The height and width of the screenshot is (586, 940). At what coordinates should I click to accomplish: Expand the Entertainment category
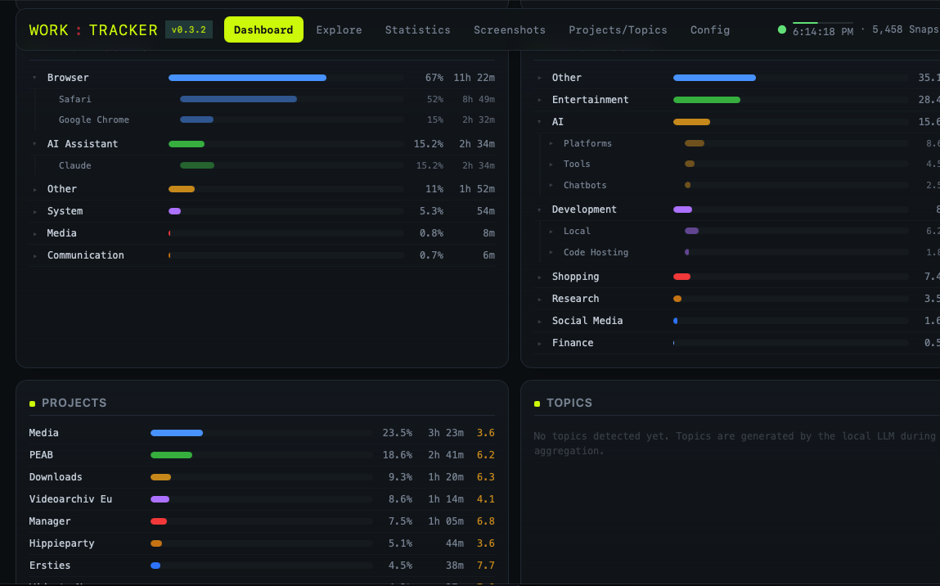click(540, 100)
